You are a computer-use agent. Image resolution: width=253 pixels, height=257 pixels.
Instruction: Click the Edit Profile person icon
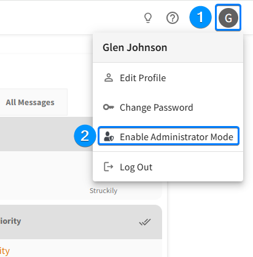[x=109, y=78]
